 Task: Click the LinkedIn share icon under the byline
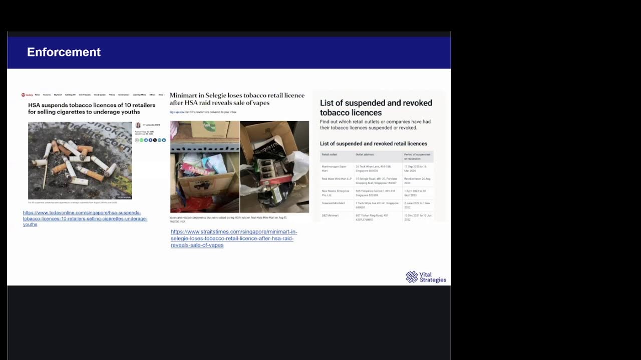164,140
